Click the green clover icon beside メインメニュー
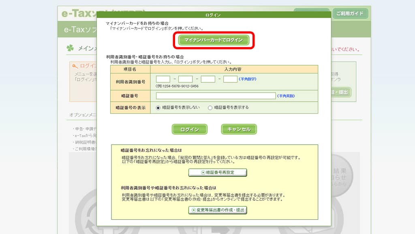 pyautogui.click(x=71, y=48)
